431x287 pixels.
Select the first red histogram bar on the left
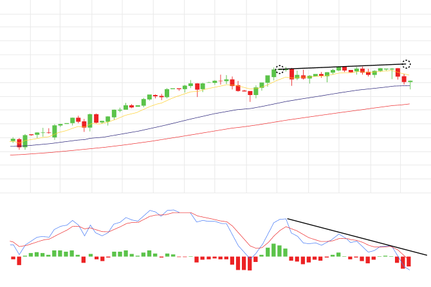click(19, 261)
